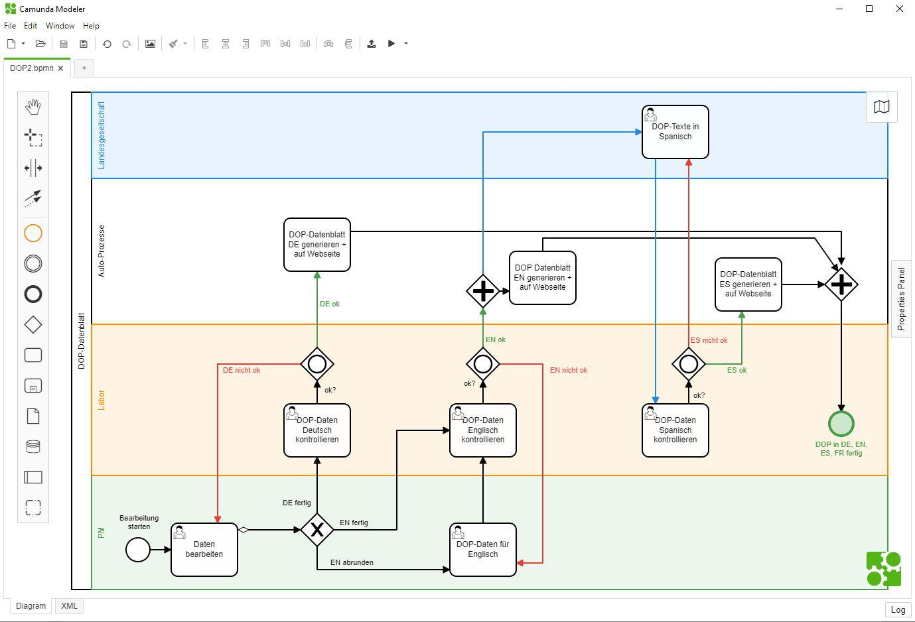This screenshot has width=915, height=622.
Task: Create a Pool/Participant from palette
Action: [33, 477]
